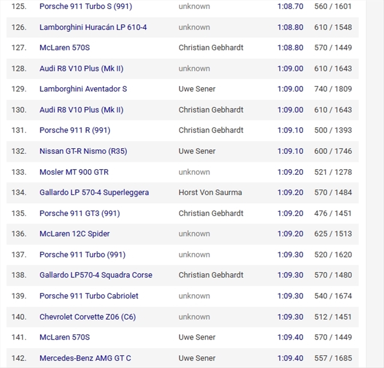This screenshot has width=384, height=368.
Task: Open the Lamborghini Aventador S page
Action: 83,89
